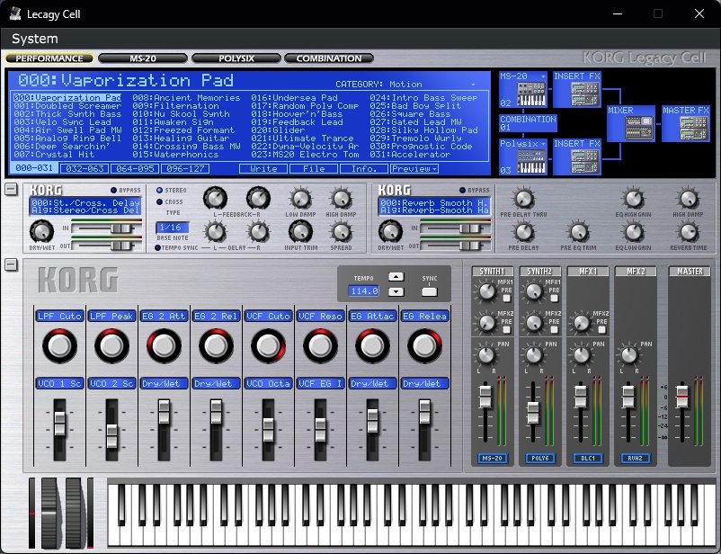
Task: Click the DLC1 label under MFX1 fader
Action: [x=588, y=459]
